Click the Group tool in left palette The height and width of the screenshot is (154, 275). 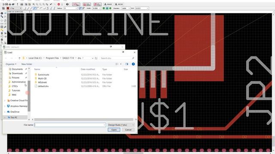coord(2,27)
